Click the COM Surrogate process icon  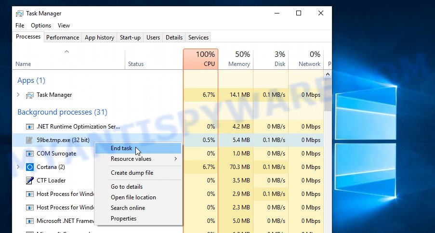pyautogui.click(x=30, y=154)
